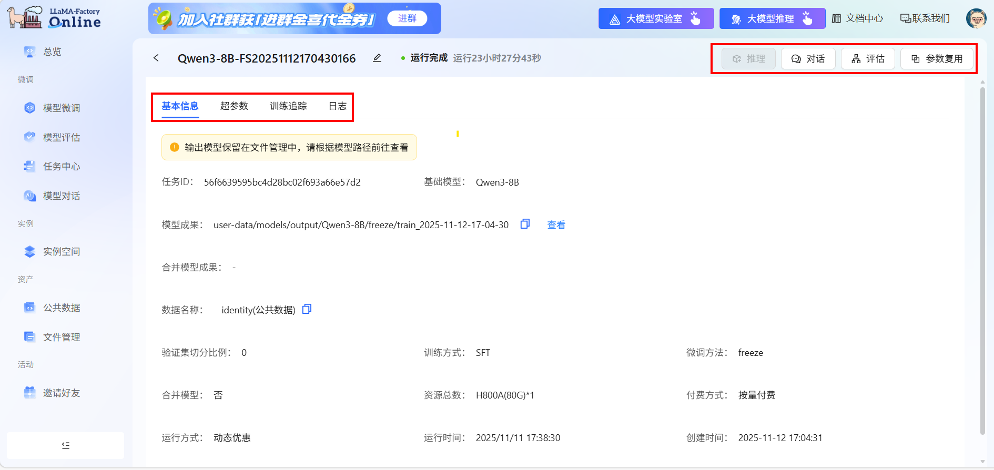Click the scrollbar down arrow
Screen dimensions: 994x470
(982, 462)
